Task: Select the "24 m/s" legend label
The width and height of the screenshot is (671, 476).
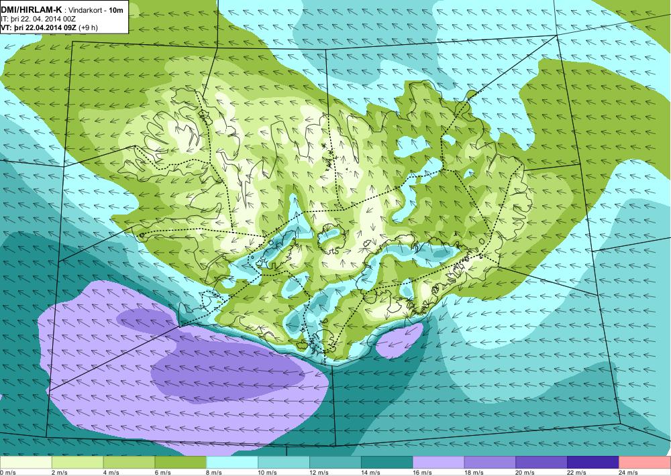Action: pyautogui.click(x=629, y=473)
